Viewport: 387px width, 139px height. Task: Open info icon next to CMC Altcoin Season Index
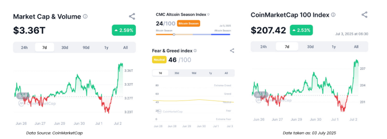(208, 15)
